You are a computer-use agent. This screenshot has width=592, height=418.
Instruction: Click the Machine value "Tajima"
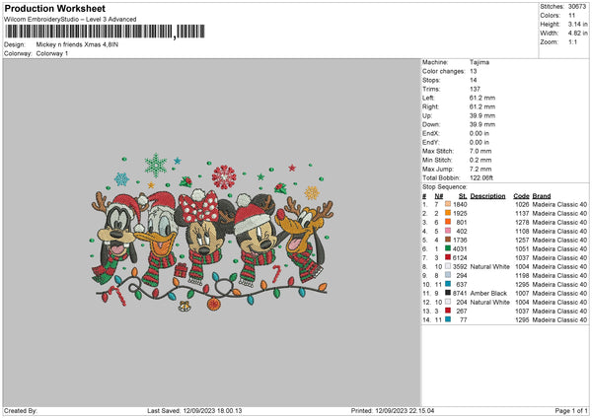tap(480, 62)
